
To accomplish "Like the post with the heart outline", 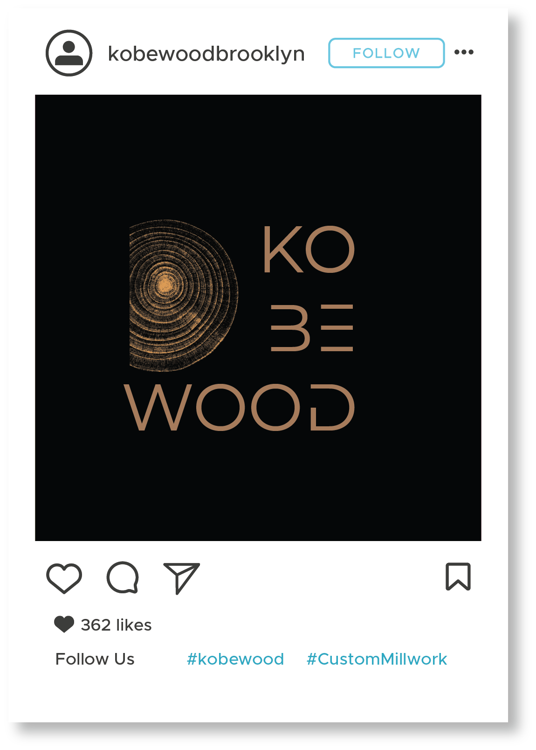I will click(x=64, y=578).
